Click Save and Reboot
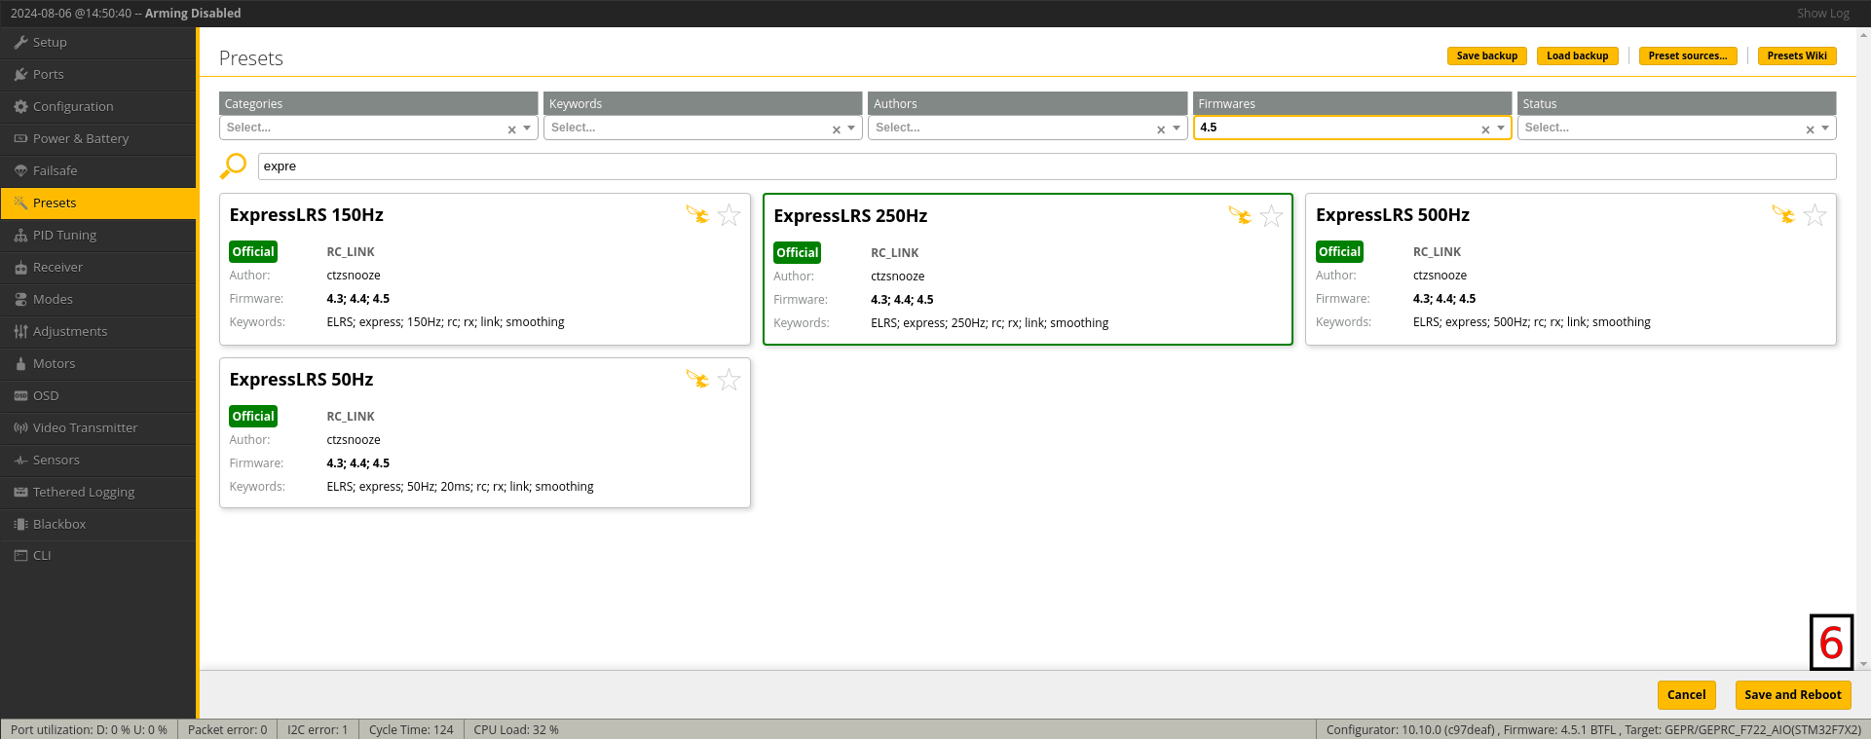 coord(1792,695)
